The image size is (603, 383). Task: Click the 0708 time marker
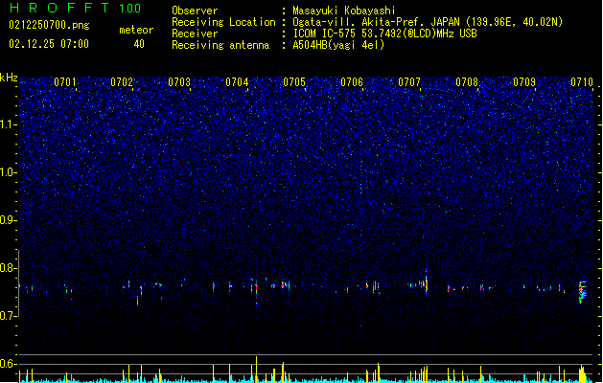[467, 82]
